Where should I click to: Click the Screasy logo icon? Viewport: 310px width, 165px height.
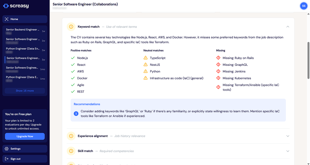click(6, 6)
